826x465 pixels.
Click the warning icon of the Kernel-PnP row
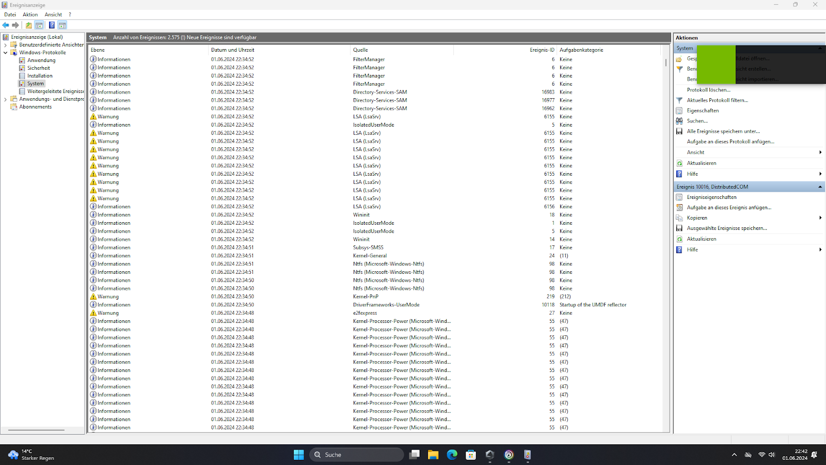click(x=93, y=297)
